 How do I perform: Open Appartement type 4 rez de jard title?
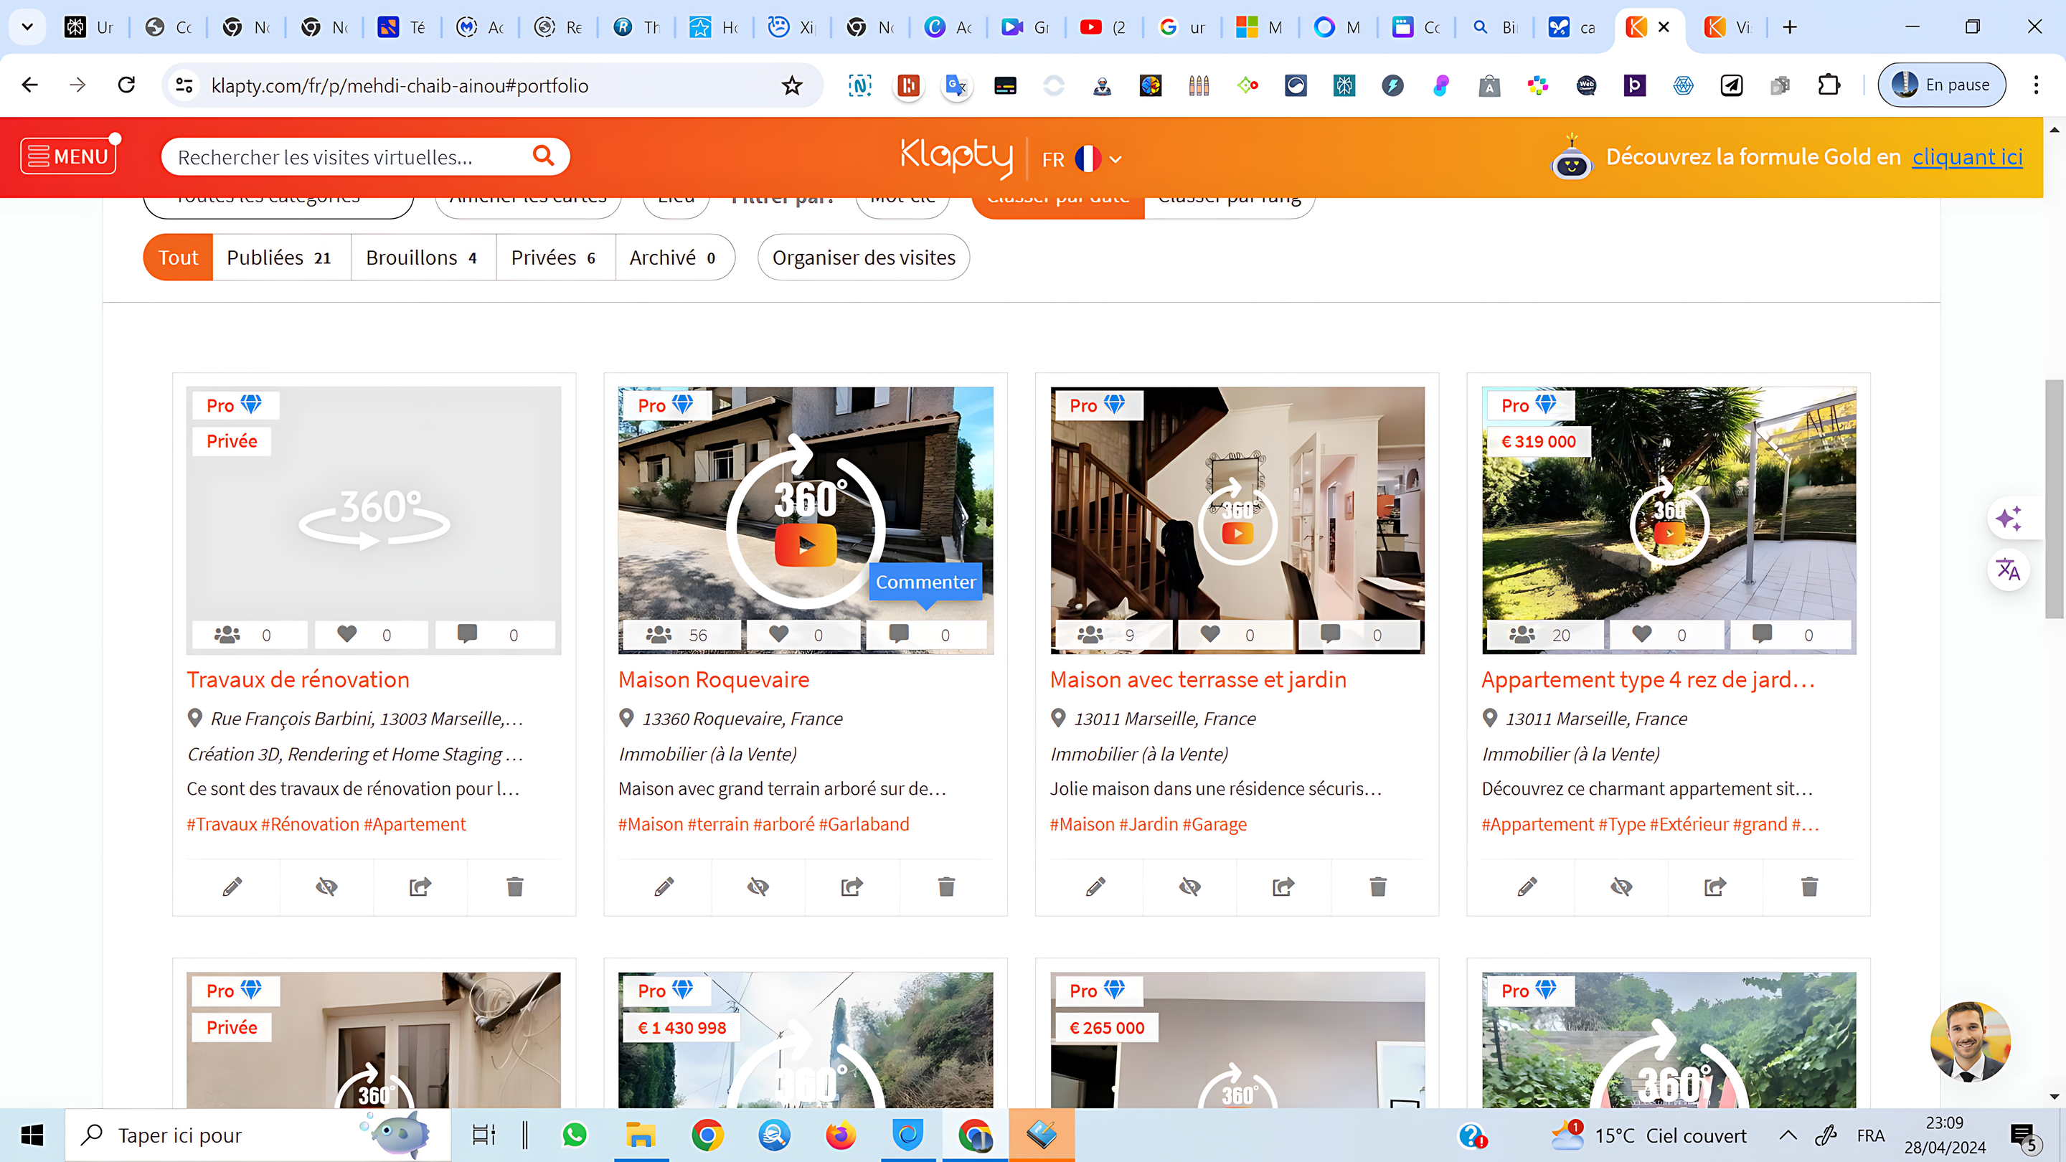(x=1648, y=679)
